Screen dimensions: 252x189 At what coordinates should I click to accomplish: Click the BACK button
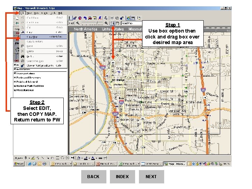click(x=93, y=177)
